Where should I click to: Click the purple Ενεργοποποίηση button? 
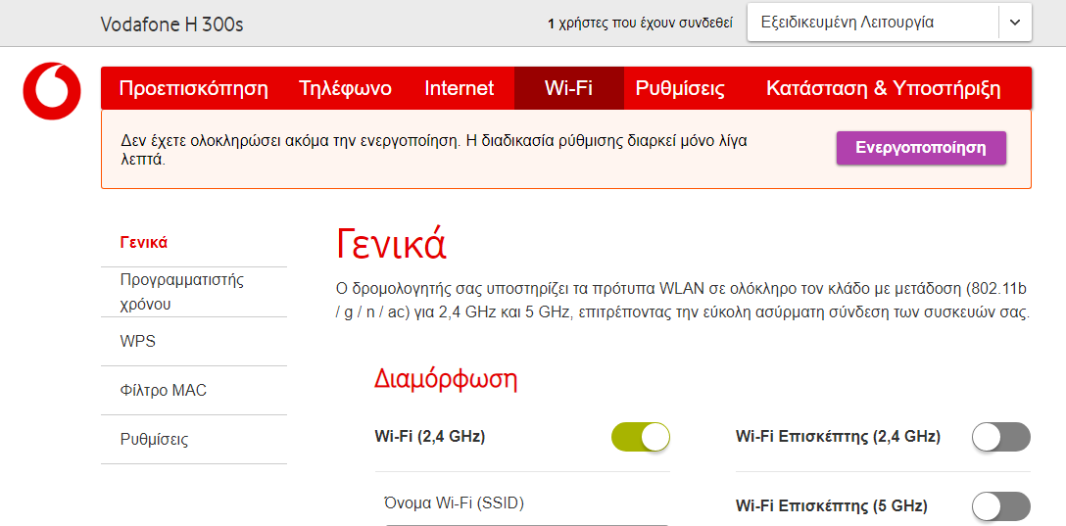tap(921, 148)
